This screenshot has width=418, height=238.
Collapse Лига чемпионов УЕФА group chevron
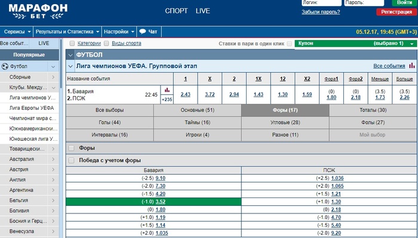tap(70, 66)
